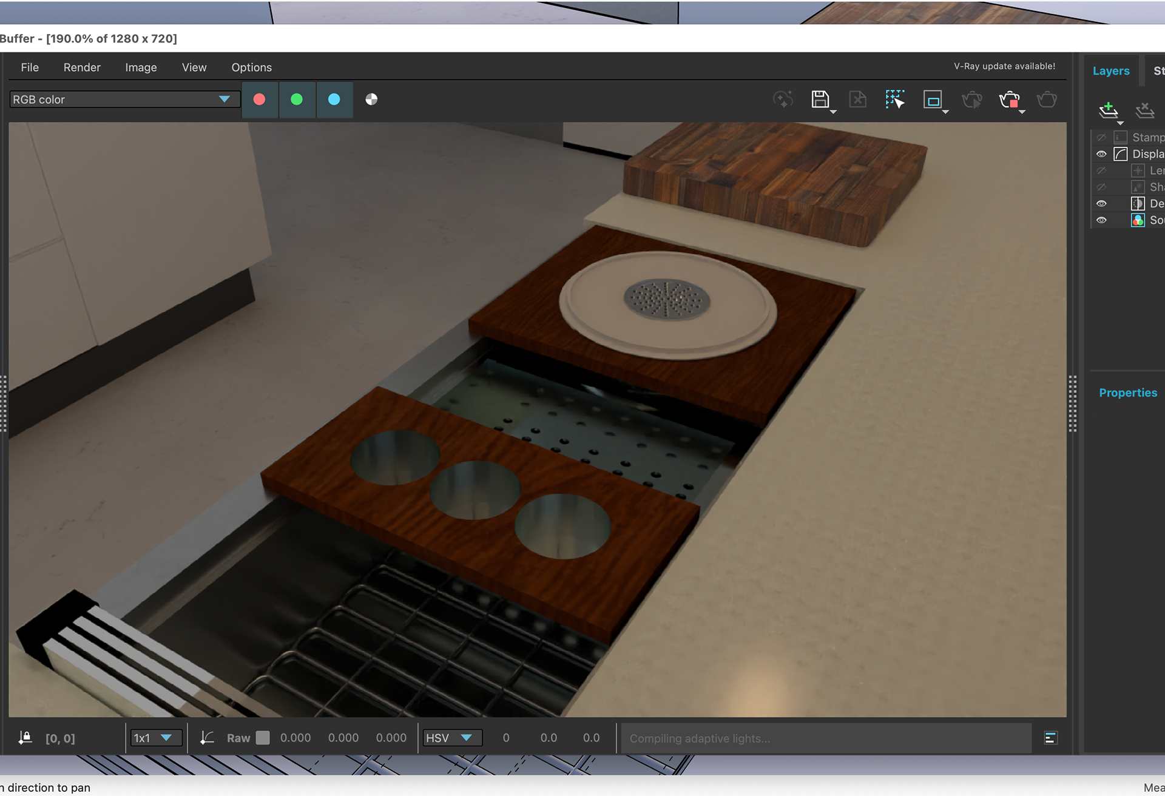Click the delete layer icon
The height and width of the screenshot is (796, 1165).
click(x=1145, y=110)
